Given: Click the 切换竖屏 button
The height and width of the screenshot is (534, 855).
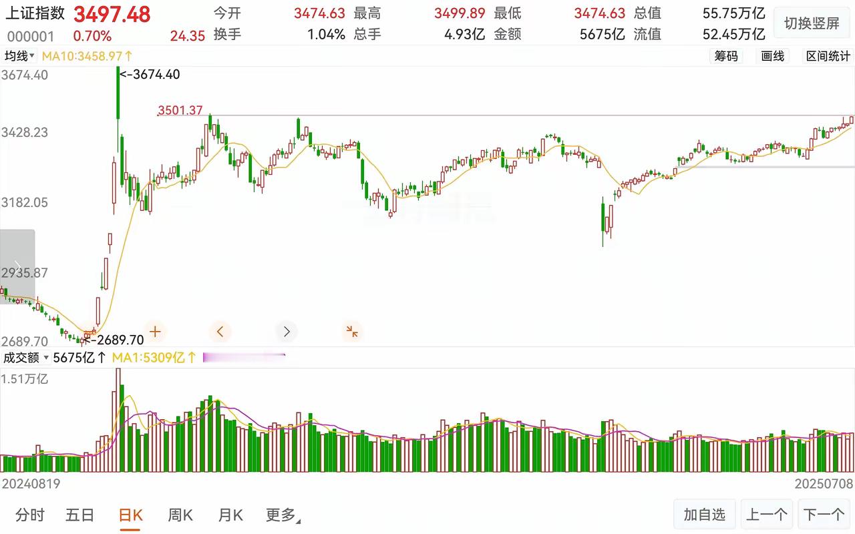Looking at the screenshot, I should (x=812, y=23).
